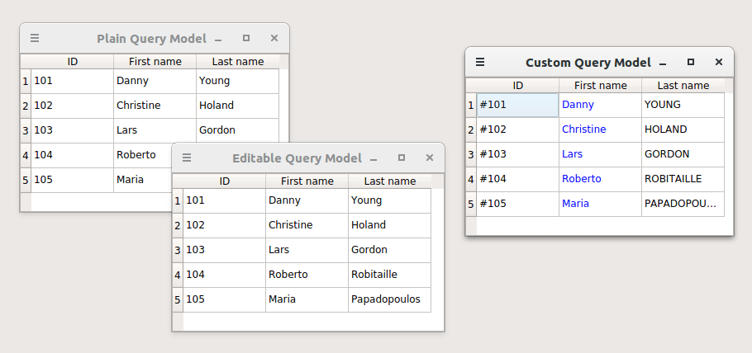The image size is (752, 353).
Task: Minimize the Editable Query Model window
Action: point(374,158)
